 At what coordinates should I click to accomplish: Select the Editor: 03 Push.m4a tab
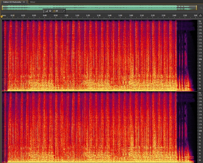pyautogui.click(x=12, y=2)
